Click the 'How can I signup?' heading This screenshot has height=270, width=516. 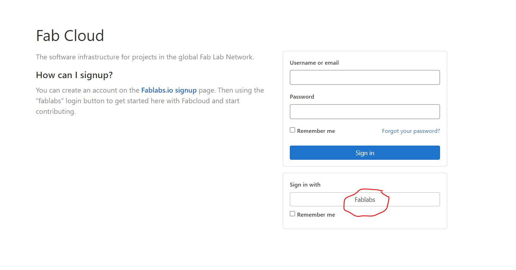[x=74, y=75]
